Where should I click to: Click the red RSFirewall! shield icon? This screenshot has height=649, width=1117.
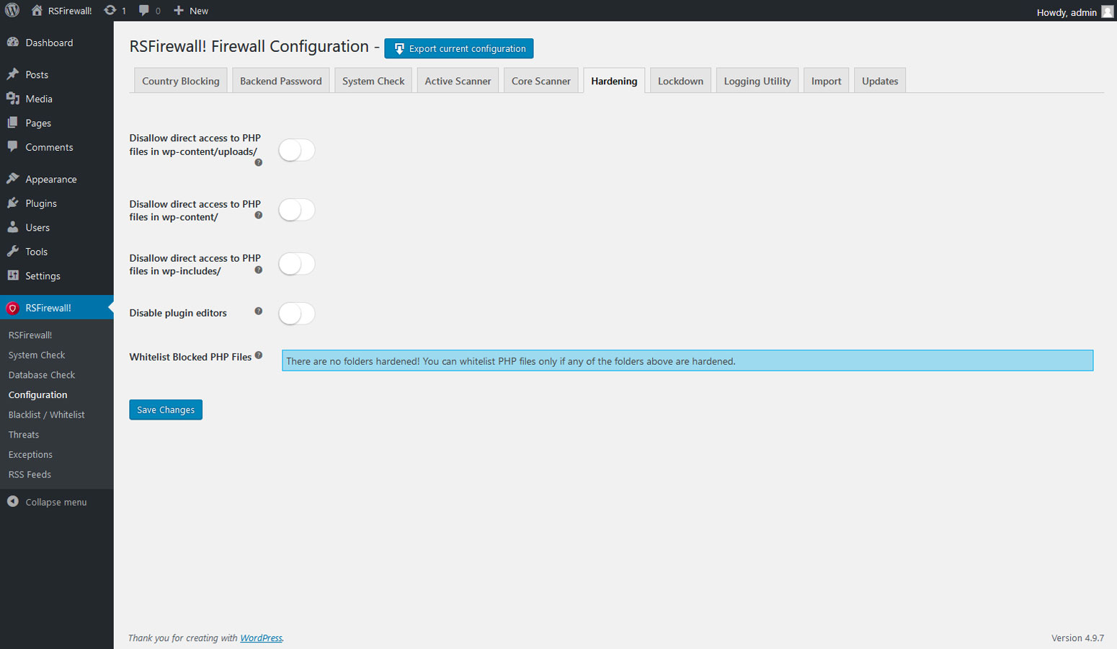point(12,308)
